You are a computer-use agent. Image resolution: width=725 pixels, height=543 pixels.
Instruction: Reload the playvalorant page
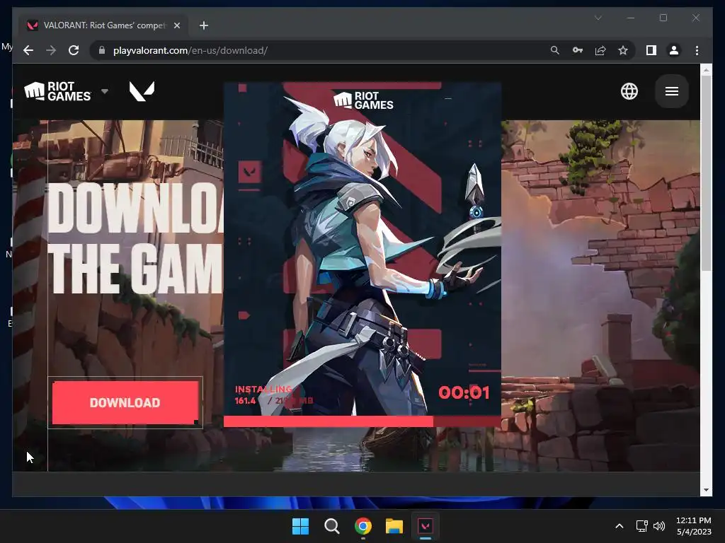click(74, 50)
